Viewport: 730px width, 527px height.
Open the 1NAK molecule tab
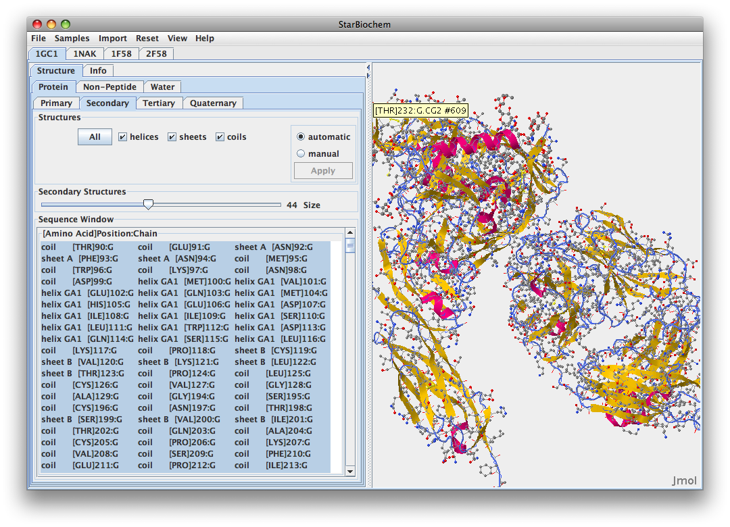coord(84,54)
